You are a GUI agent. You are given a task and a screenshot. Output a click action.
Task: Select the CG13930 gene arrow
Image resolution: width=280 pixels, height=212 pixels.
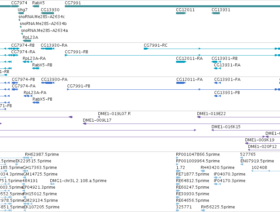click(x=47, y=13)
